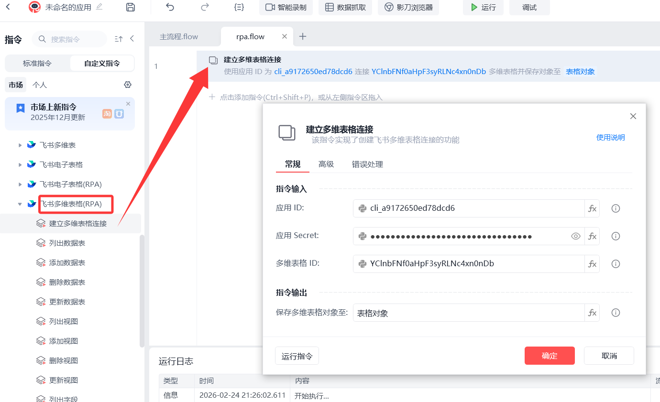Collapse the 飞书多维表格(RPA) node
The image size is (660, 402).
point(20,204)
